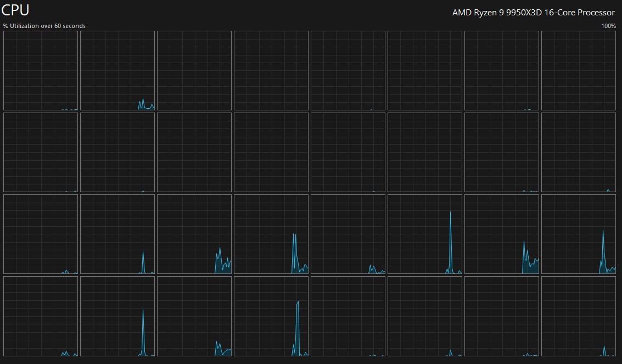Viewport: 622px width, 364px height.
Task: Select first-row, second-column core graph with small spikes
Action: point(117,71)
